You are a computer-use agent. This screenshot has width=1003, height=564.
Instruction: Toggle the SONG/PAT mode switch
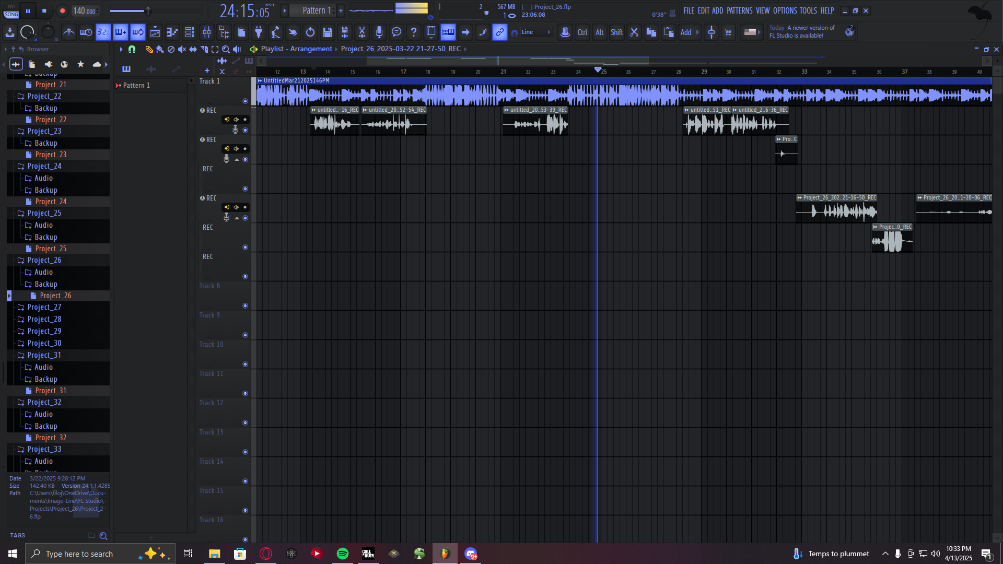pos(11,11)
